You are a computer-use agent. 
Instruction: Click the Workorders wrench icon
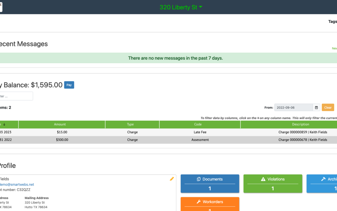point(198,202)
